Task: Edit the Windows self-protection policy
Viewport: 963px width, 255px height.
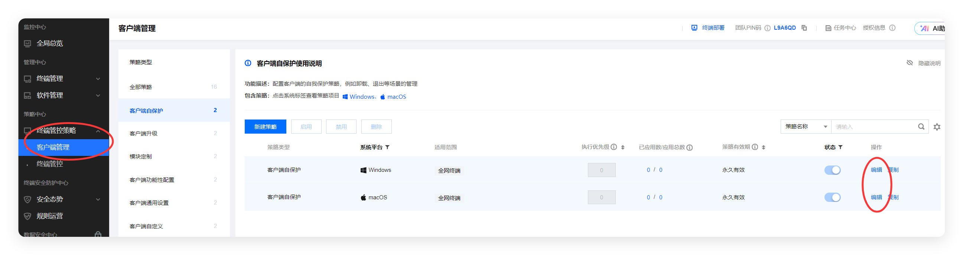Action: [876, 170]
